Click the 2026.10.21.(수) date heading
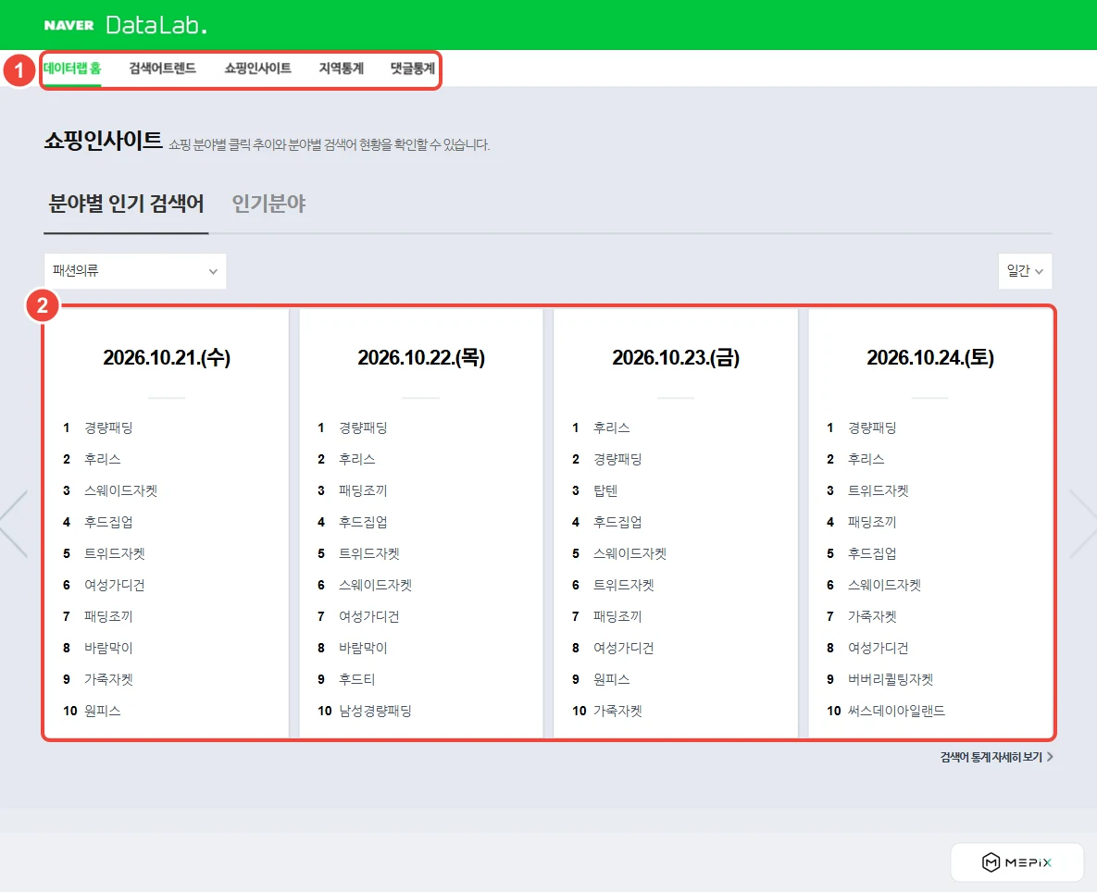Image resolution: width=1097 pixels, height=892 pixels. [x=167, y=358]
